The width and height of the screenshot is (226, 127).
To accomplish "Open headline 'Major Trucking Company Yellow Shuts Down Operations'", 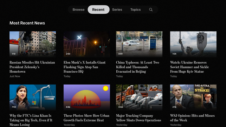I will coord(138,118).
